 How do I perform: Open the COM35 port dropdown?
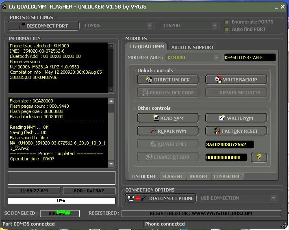150,26
